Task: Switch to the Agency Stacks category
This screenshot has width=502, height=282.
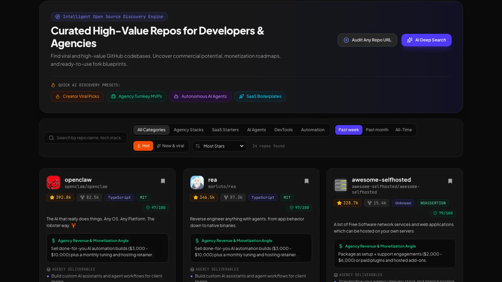Action: click(x=189, y=130)
